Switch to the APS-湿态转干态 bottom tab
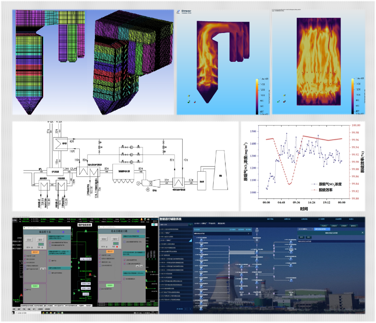Screen dimensions: 376x323 (60, 305)
